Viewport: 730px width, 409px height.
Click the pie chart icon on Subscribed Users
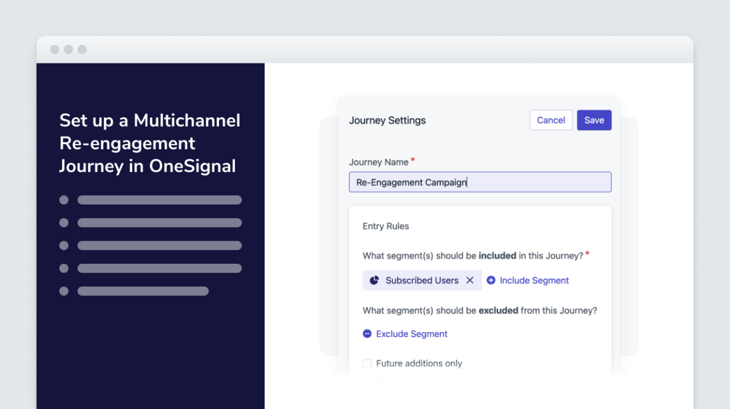click(374, 280)
